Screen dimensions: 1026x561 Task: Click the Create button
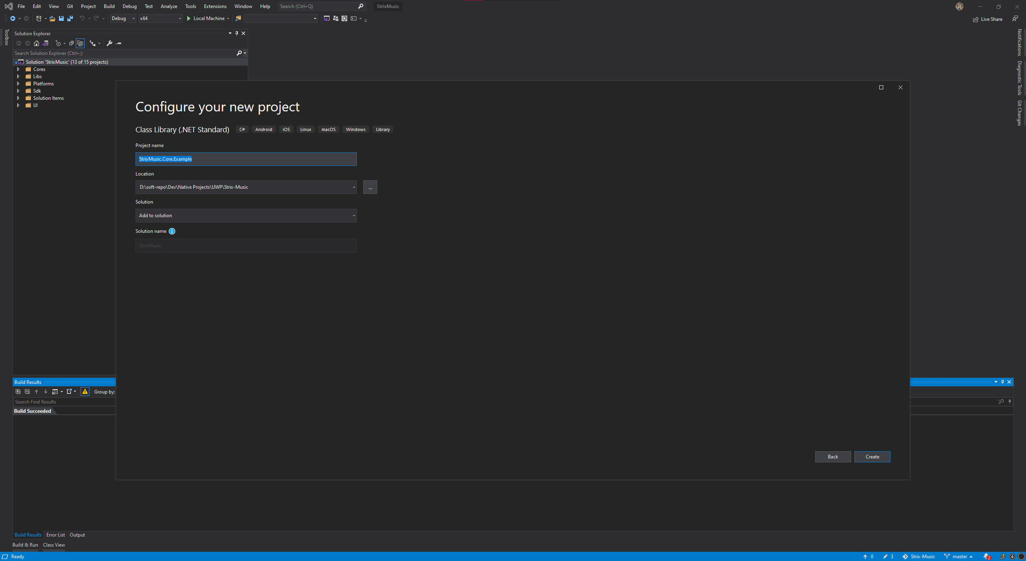click(x=872, y=457)
